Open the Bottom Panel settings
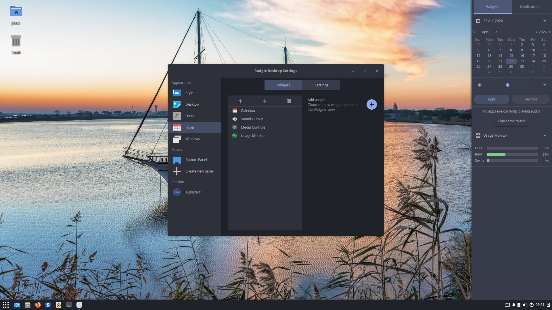This screenshot has height=310, width=552. click(x=195, y=160)
